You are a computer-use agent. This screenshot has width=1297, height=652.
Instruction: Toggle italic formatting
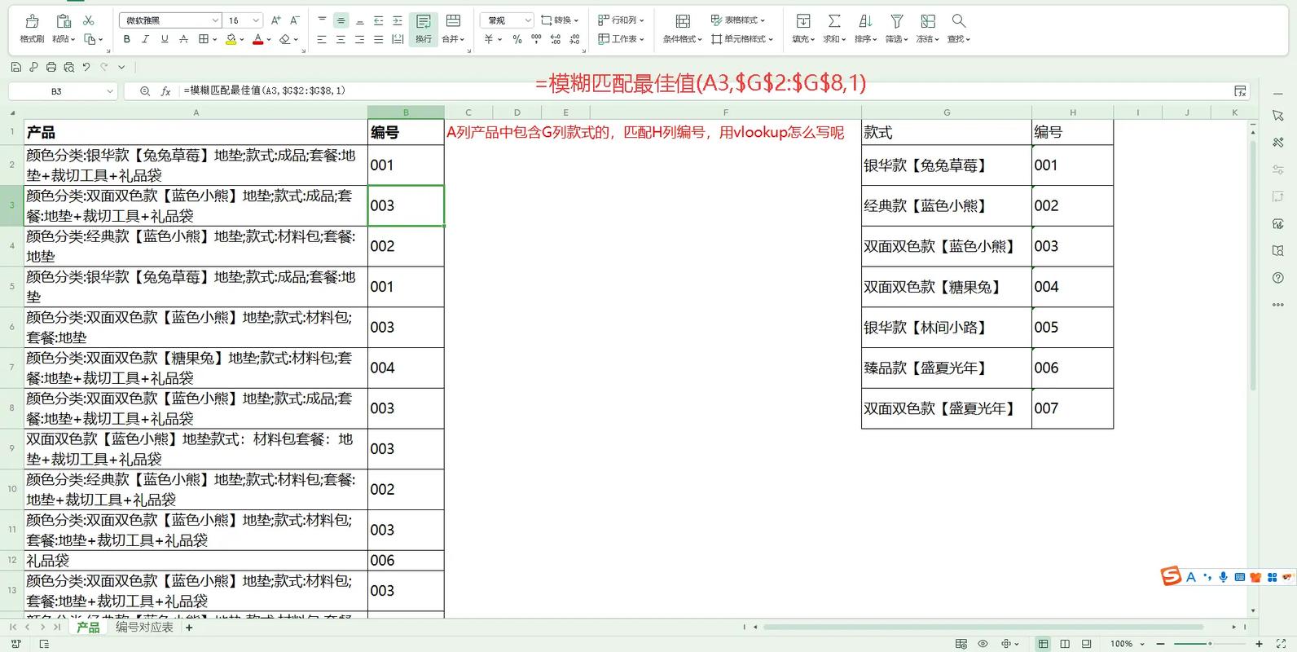click(145, 39)
